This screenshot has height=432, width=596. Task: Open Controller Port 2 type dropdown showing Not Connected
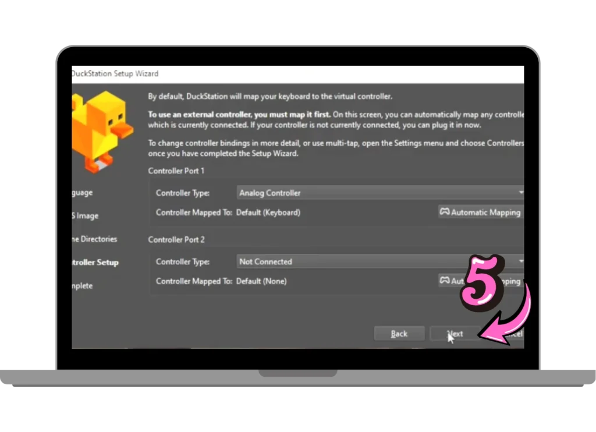[x=380, y=261]
